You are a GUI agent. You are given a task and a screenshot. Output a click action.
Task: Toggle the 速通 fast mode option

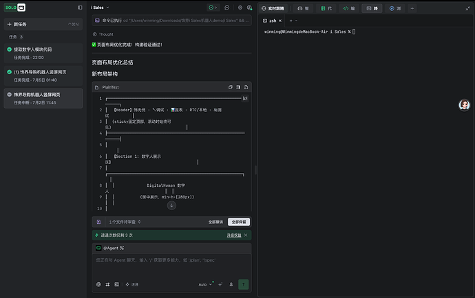tap(132, 284)
